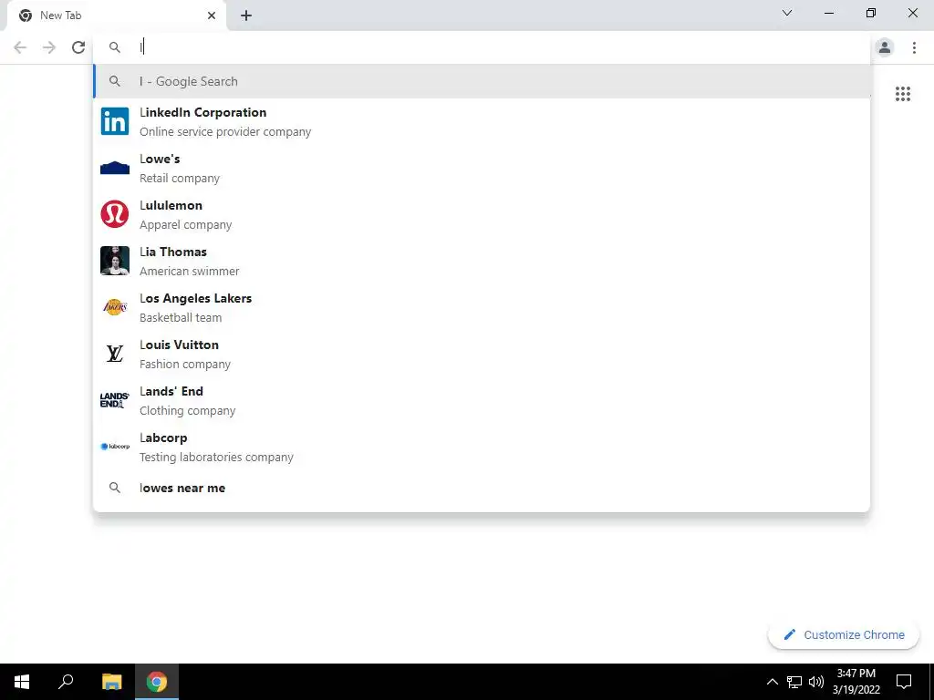The height and width of the screenshot is (700, 934).
Task: Open the volume tray icon
Action: (x=816, y=682)
